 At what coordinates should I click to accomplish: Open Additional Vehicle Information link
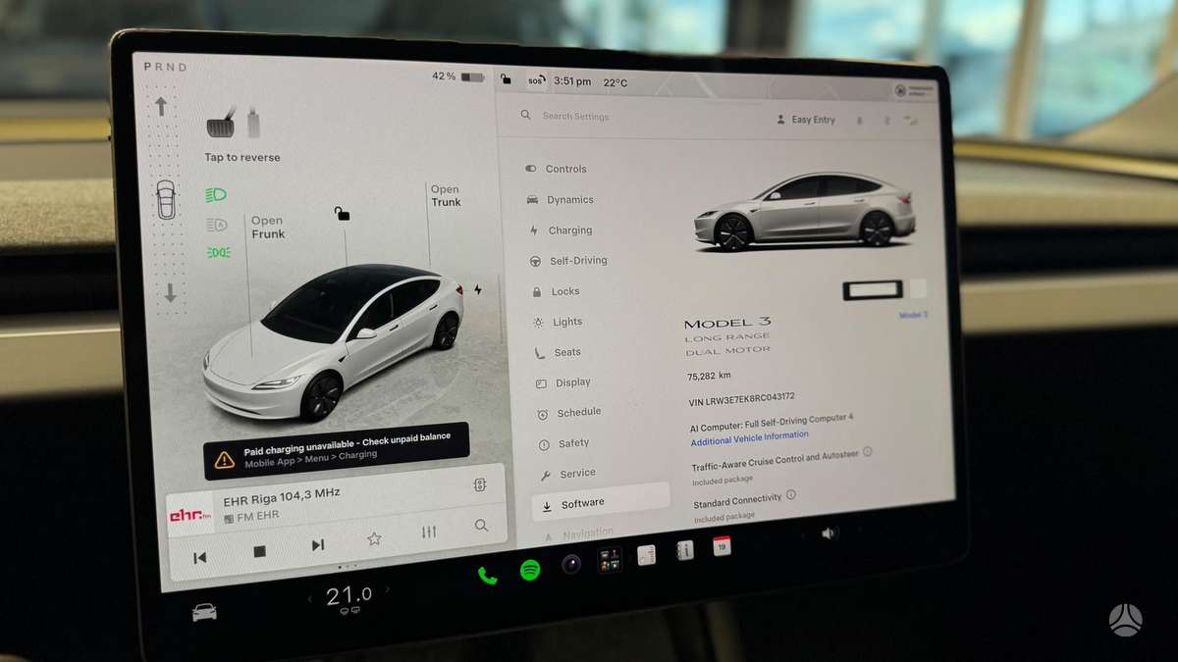point(750,438)
